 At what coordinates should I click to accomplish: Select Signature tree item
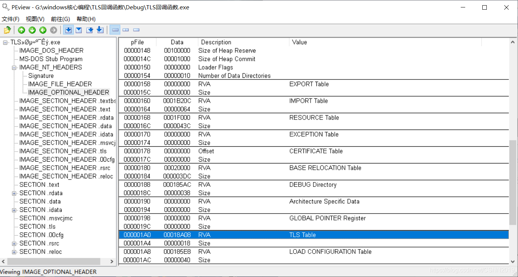pyautogui.click(x=41, y=76)
